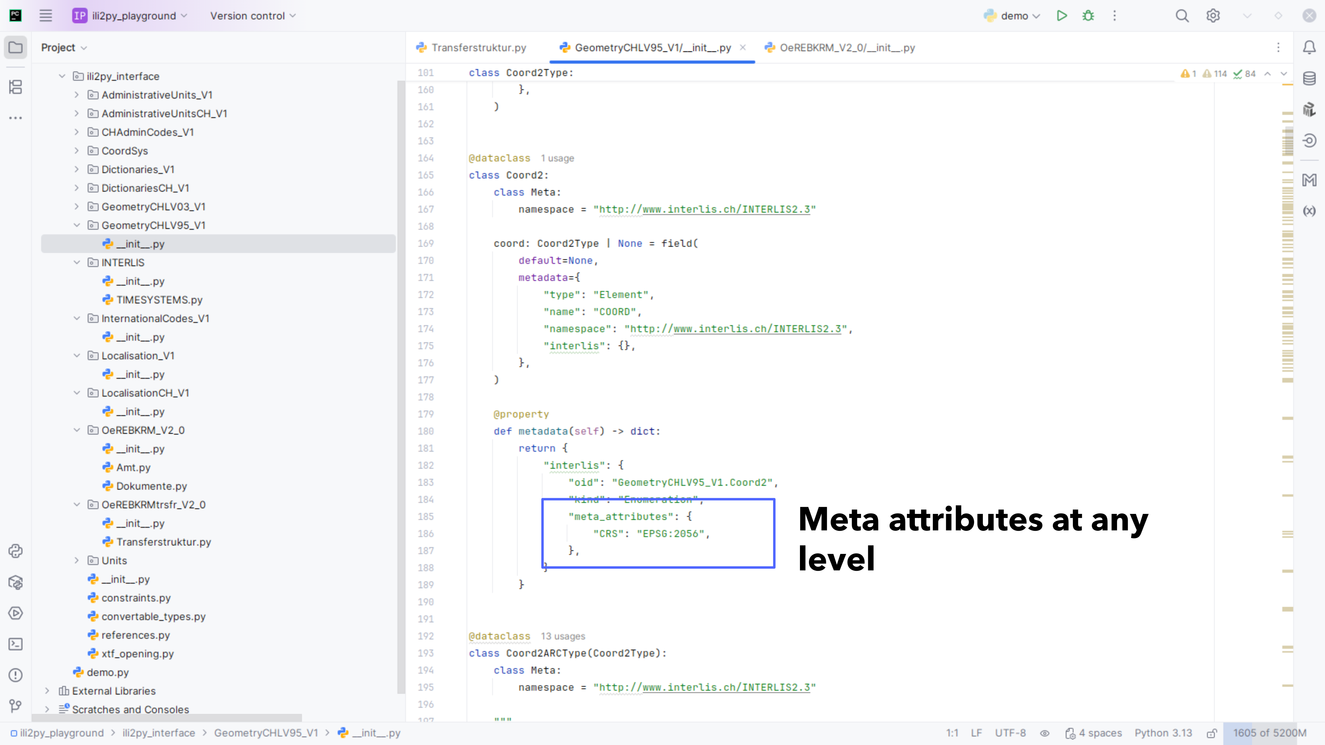The image size is (1325, 745).
Task: Open demo.py in project tree
Action: (108, 672)
